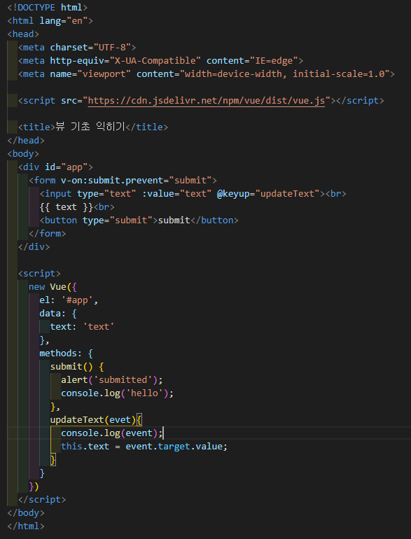Image resolution: width=411 pixels, height=539 pixels.
Task: Click the closing </div> tag
Action: point(34,247)
